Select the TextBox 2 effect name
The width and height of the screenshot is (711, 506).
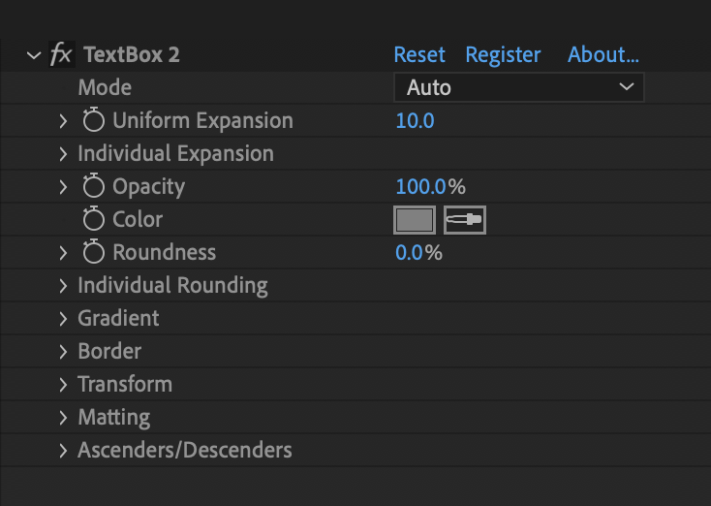pyautogui.click(x=132, y=55)
